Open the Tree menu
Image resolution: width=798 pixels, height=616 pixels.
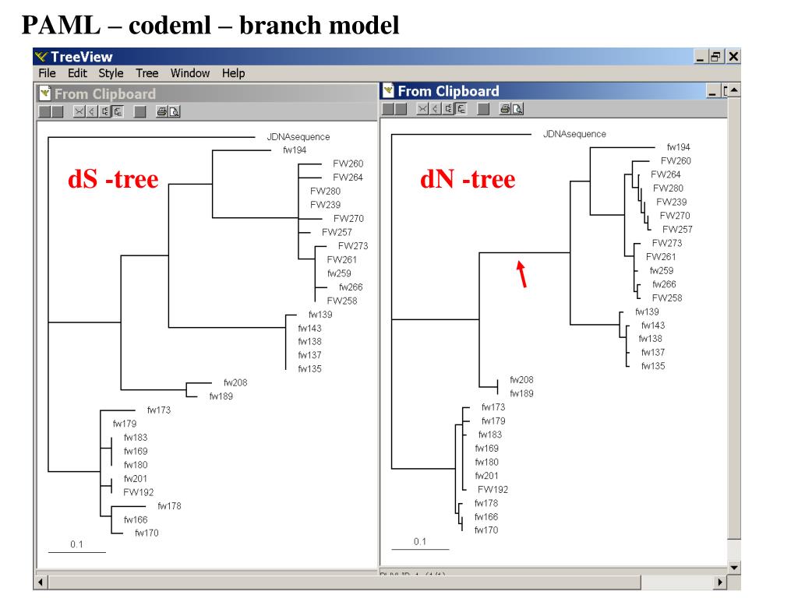(147, 73)
